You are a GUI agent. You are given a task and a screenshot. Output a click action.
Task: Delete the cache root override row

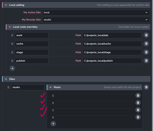tap(146, 44)
